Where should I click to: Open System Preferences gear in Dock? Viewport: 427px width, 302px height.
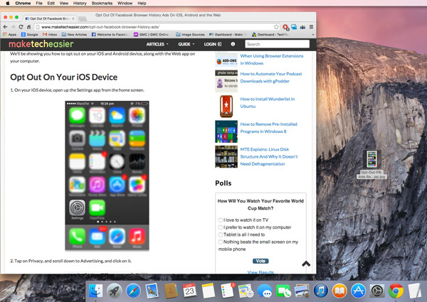click(x=377, y=291)
